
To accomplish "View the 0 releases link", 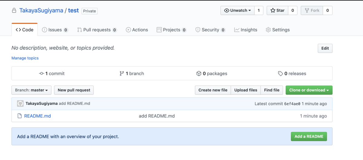I will click(292, 74).
